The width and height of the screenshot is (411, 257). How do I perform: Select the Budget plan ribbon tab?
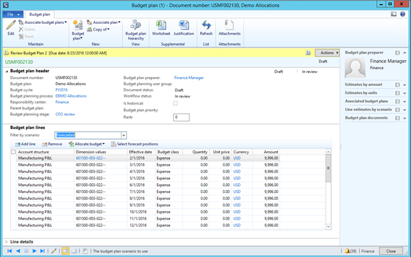(x=40, y=14)
